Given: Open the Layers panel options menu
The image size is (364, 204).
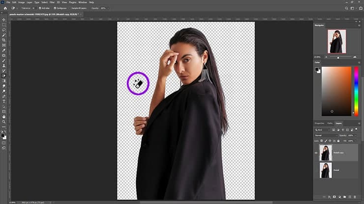Looking at the screenshot, I should pyautogui.click(x=359, y=124).
